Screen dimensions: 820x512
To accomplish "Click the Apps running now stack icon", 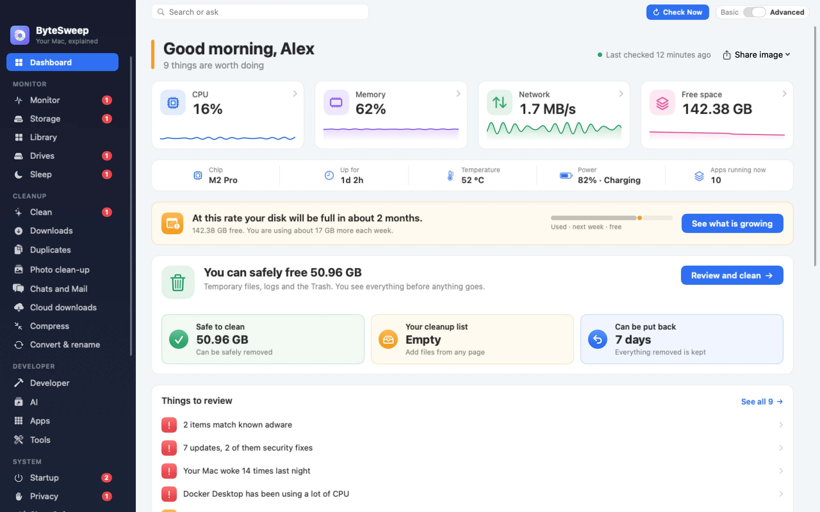I will coord(699,176).
